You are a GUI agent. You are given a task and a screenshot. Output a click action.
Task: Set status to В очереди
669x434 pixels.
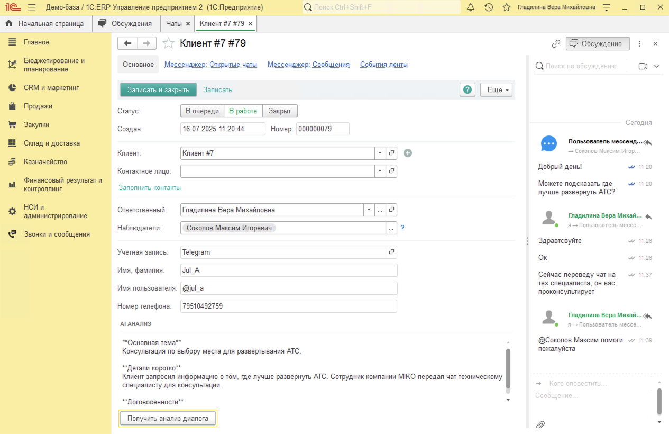point(202,111)
